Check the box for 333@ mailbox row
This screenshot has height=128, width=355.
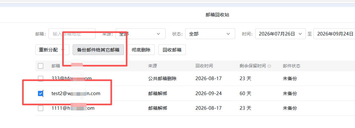[x=41, y=78]
